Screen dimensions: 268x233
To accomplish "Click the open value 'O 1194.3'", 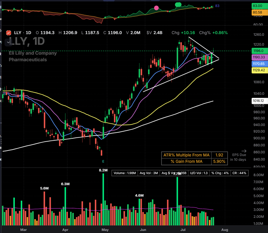I will pyautogui.click(x=45, y=33).
